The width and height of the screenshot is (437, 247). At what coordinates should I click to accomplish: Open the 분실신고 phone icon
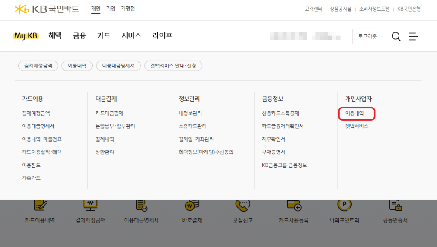click(x=243, y=206)
